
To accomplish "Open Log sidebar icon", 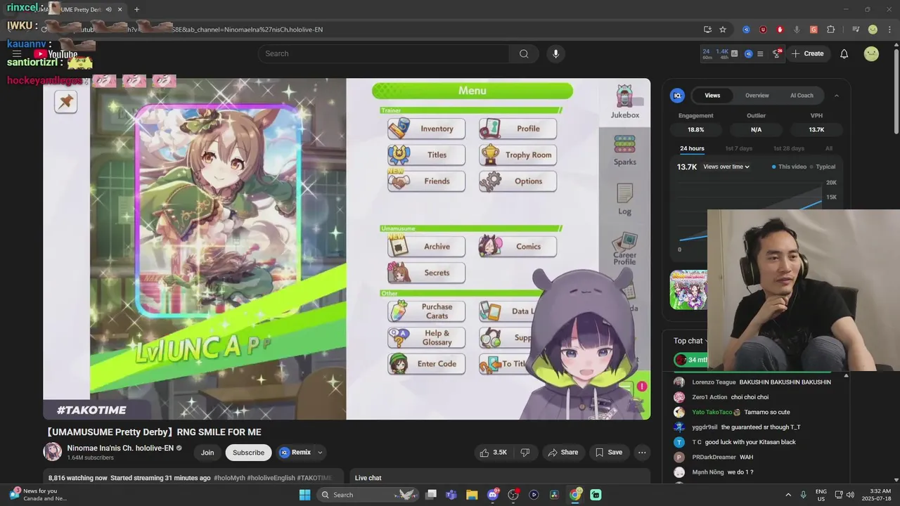I will (624, 199).
